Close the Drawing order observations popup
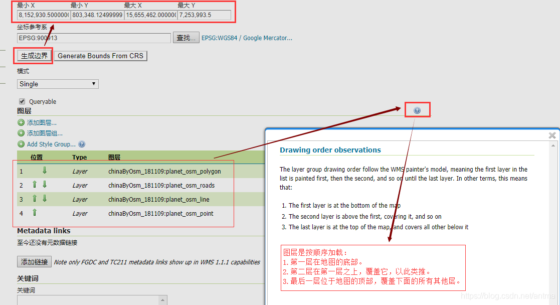560x305 pixels. pyautogui.click(x=552, y=135)
